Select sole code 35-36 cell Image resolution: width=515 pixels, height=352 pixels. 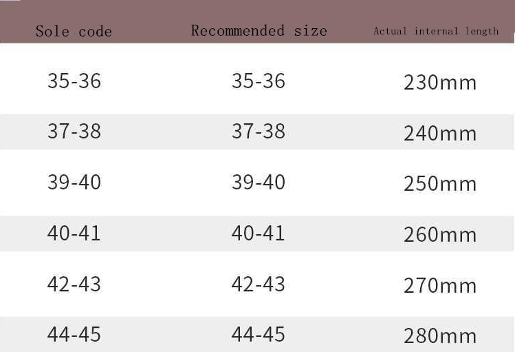coord(74,81)
